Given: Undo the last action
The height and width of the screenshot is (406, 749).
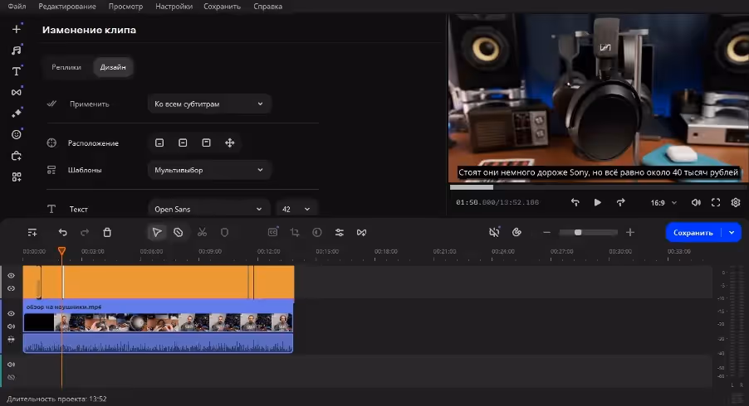Looking at the screenshot, I should click(x=62, y=233).
